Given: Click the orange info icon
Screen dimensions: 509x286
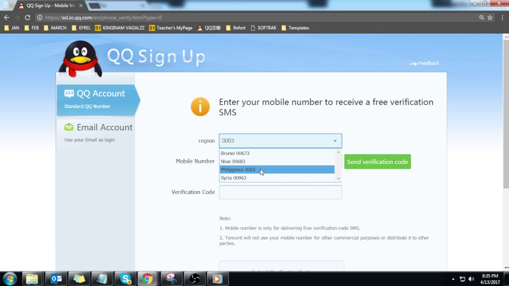Looking at the screenshot, I should (200, 107).
